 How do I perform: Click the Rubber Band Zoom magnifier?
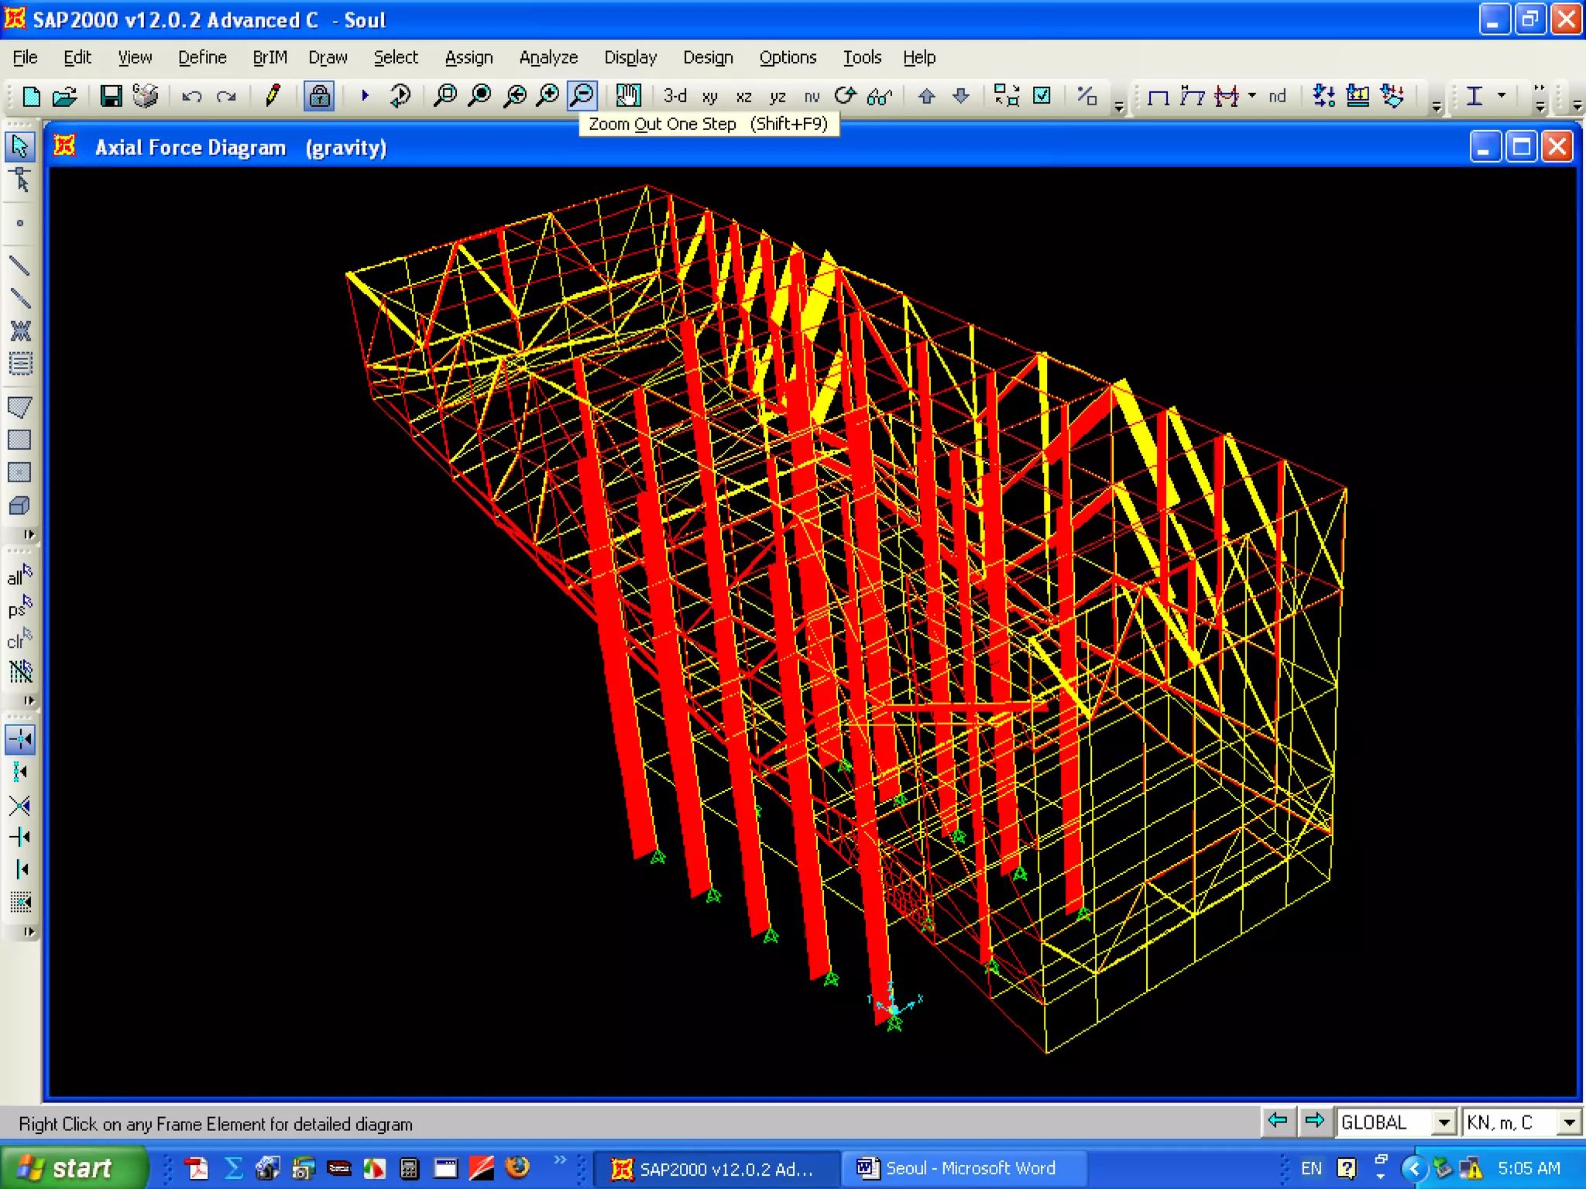point(445,96)
